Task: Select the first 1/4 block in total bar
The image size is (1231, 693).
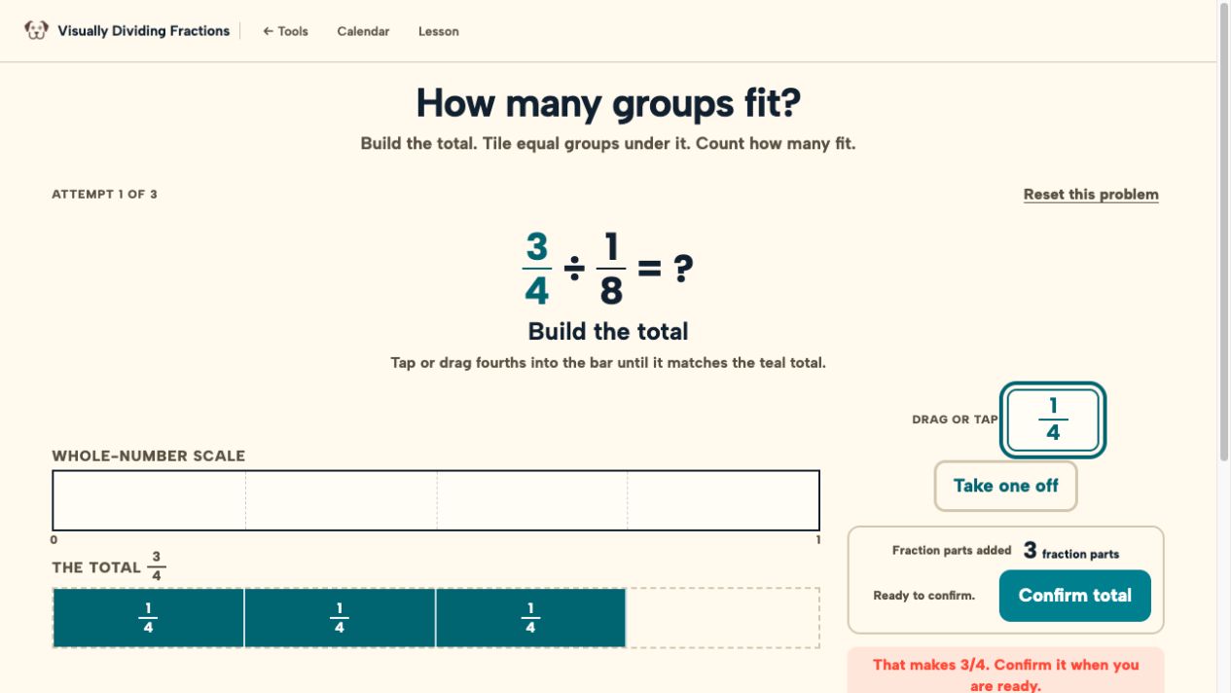Action: click(x=148, y=618)
